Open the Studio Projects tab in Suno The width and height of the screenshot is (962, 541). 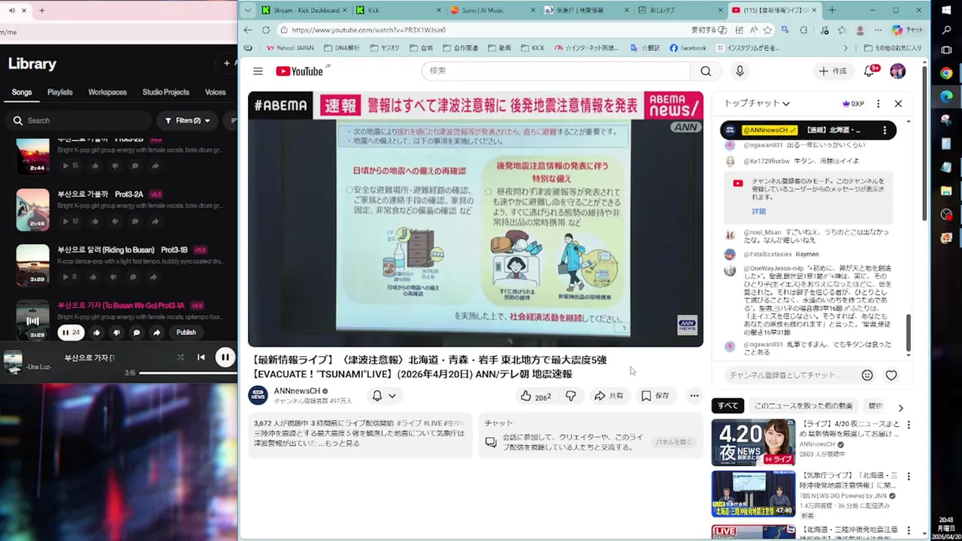(165, 92)
